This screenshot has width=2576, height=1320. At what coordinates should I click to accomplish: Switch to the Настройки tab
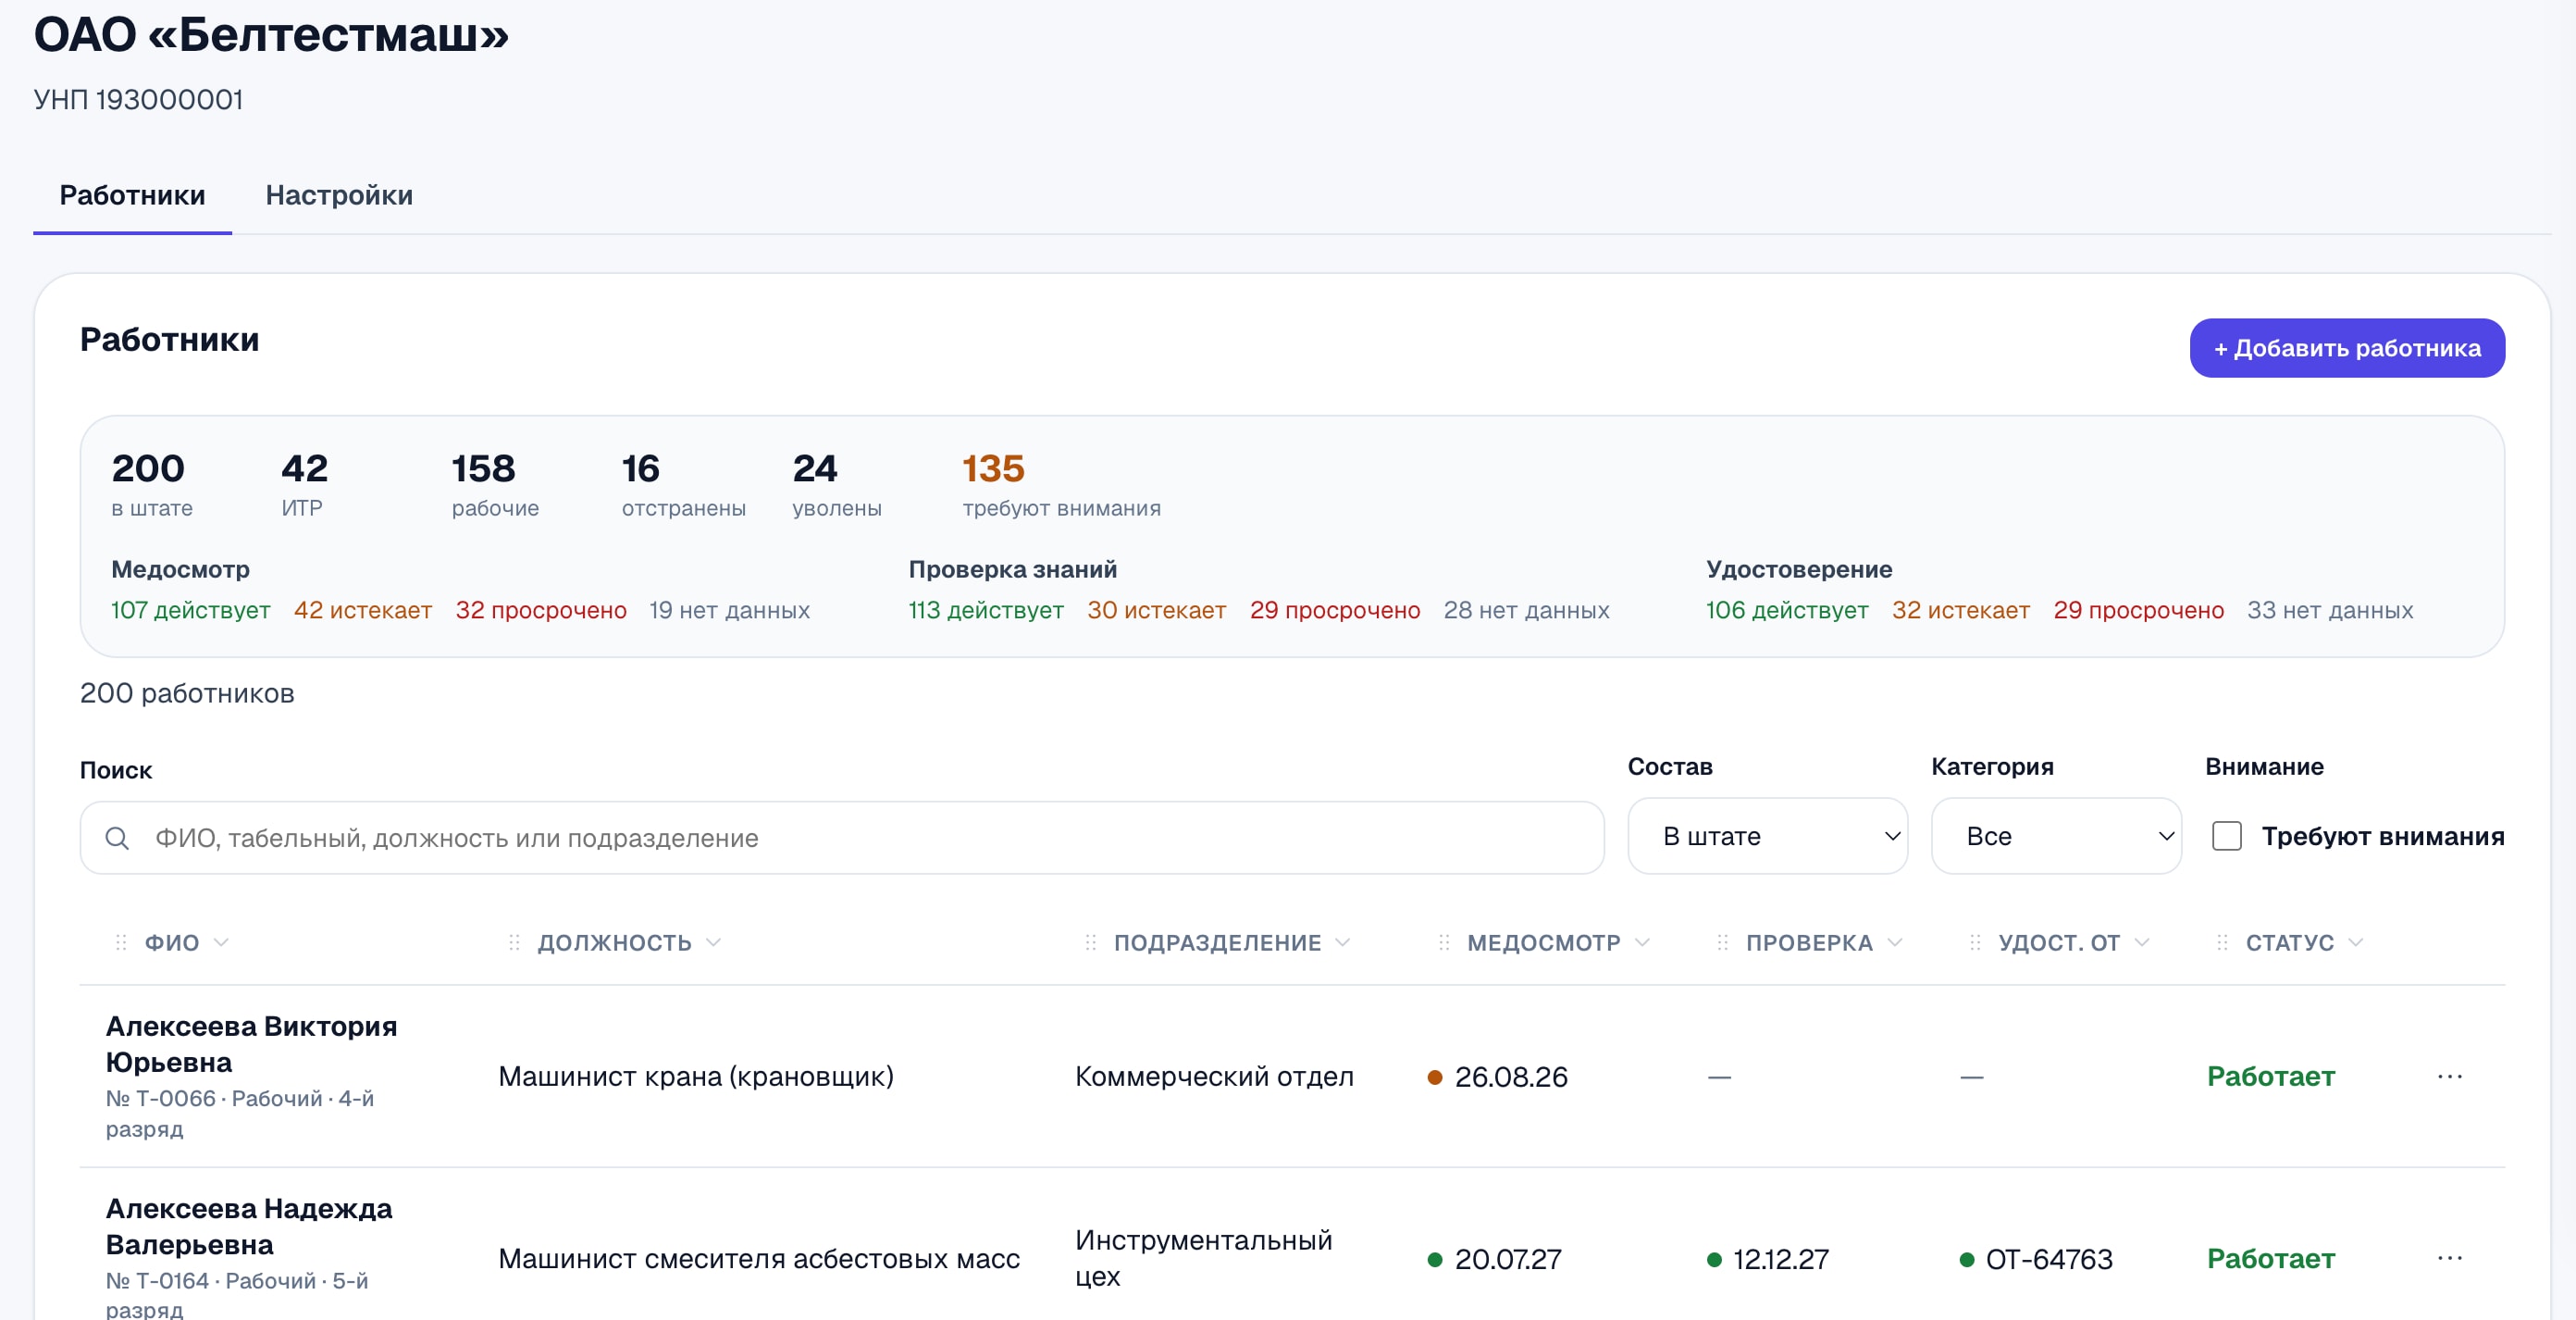(339, 195)
